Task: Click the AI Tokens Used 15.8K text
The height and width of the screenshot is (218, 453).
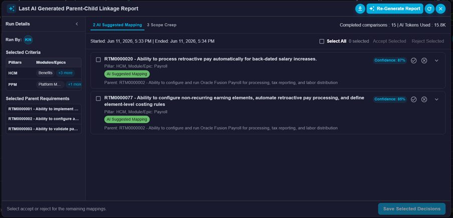Action: tap(422, 25)
